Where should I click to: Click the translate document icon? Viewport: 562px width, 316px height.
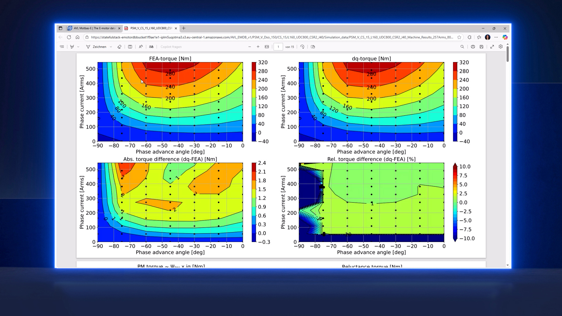(x=151, y=47)
